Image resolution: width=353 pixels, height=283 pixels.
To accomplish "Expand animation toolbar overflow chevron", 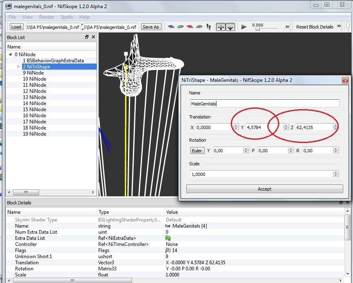I will [287, 26].
